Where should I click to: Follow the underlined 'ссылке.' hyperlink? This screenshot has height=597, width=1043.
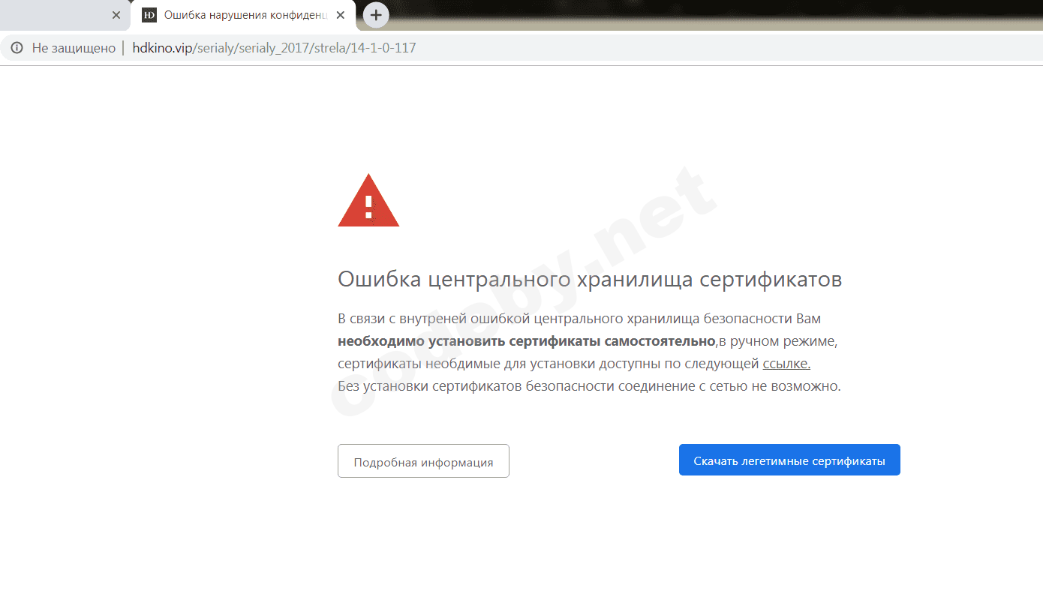785,363
